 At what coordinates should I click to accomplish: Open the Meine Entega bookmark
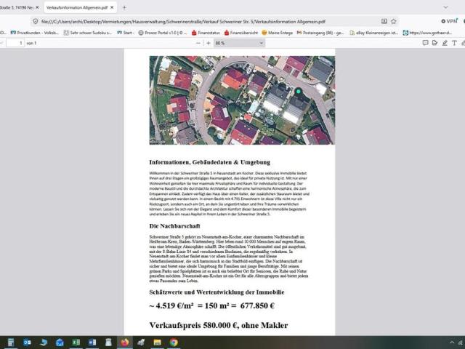click(x=278, y=33)
